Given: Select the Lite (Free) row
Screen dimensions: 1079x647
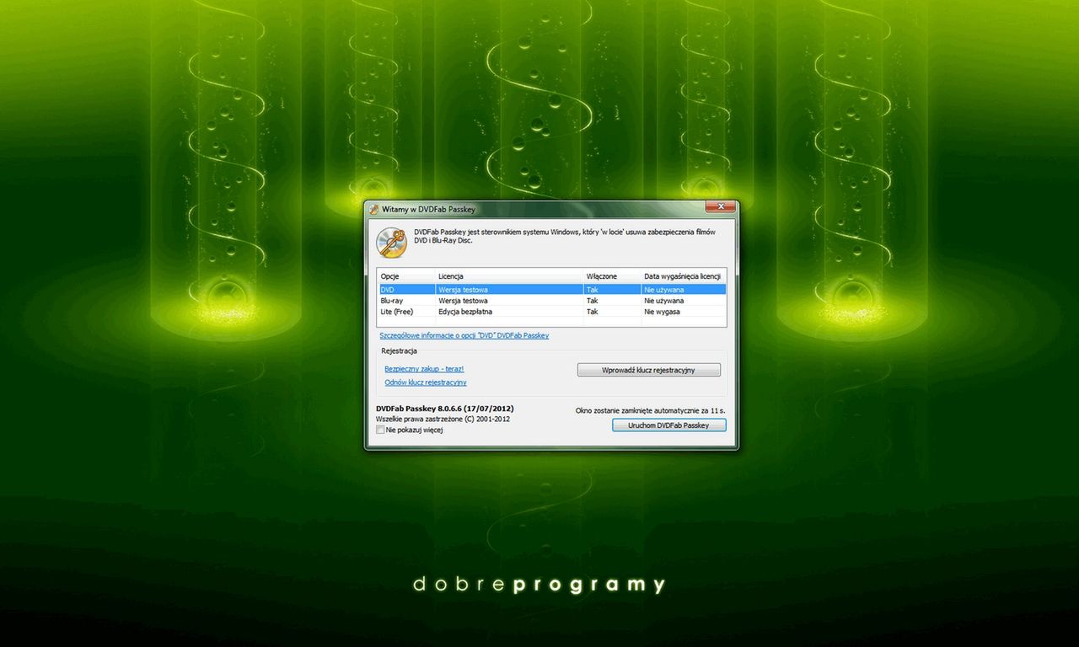Looking at the screenshot, I should tap(551, 311).
